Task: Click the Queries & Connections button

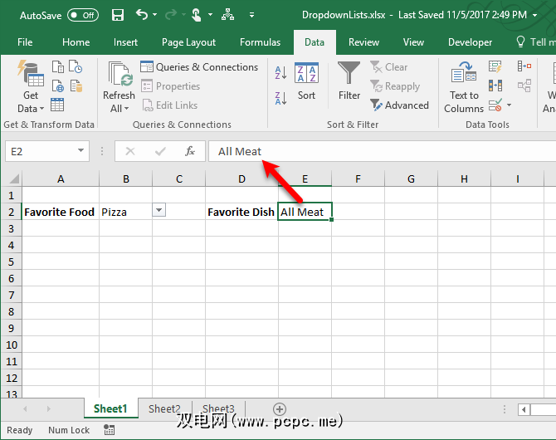Action: pyautogui.click(x=199, y=67)
